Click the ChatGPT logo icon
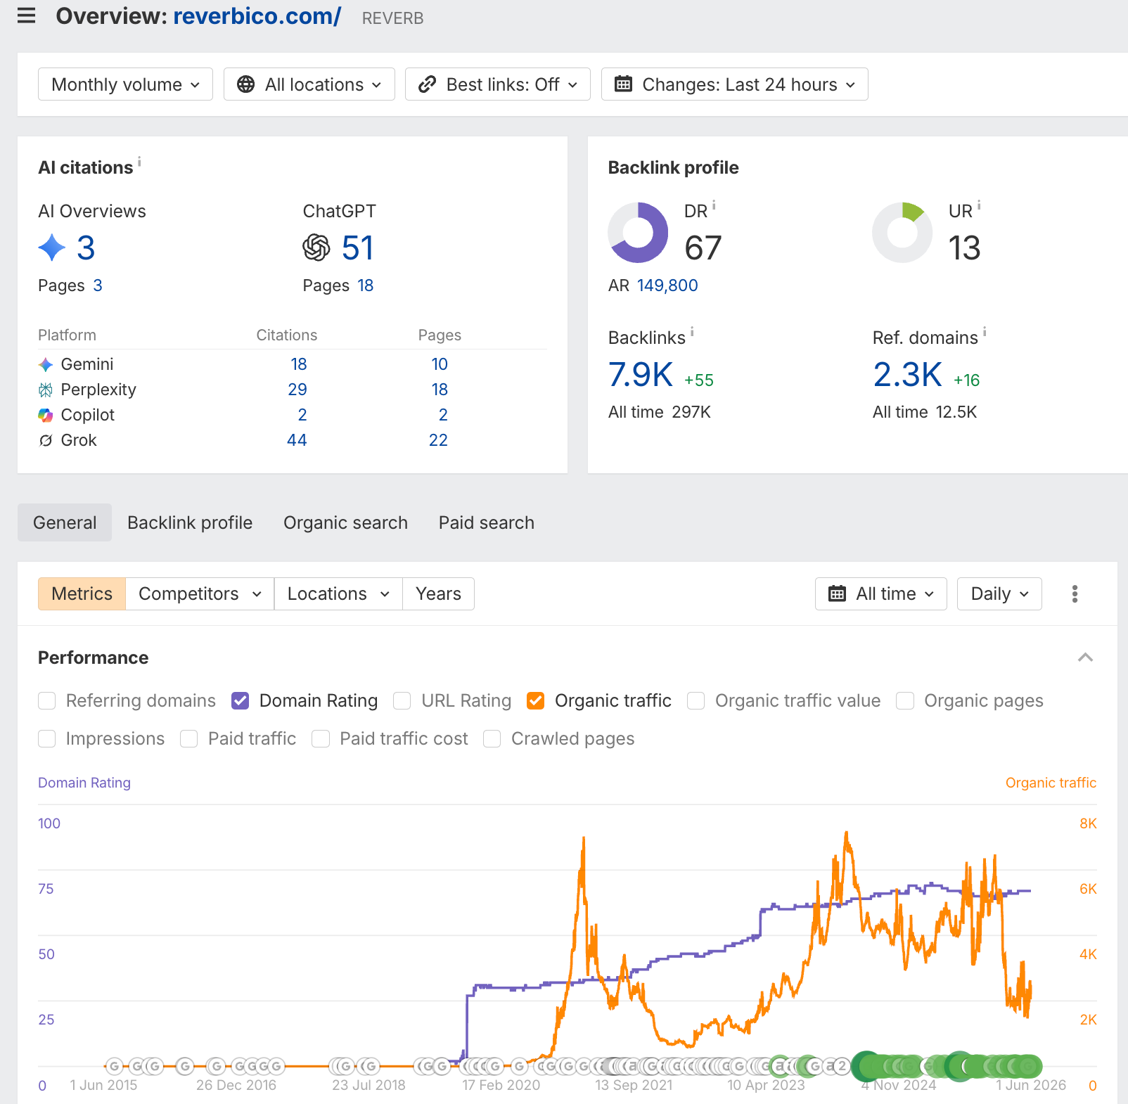1128x1104 pixels. [316, 248]
